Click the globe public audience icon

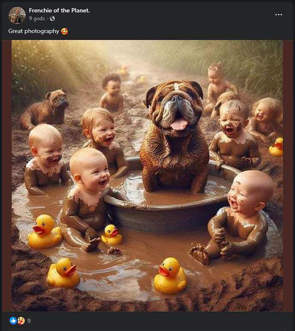[52, 18]
